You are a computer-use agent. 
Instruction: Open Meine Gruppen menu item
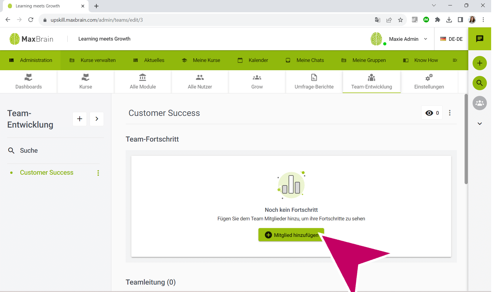click(364, 60)
